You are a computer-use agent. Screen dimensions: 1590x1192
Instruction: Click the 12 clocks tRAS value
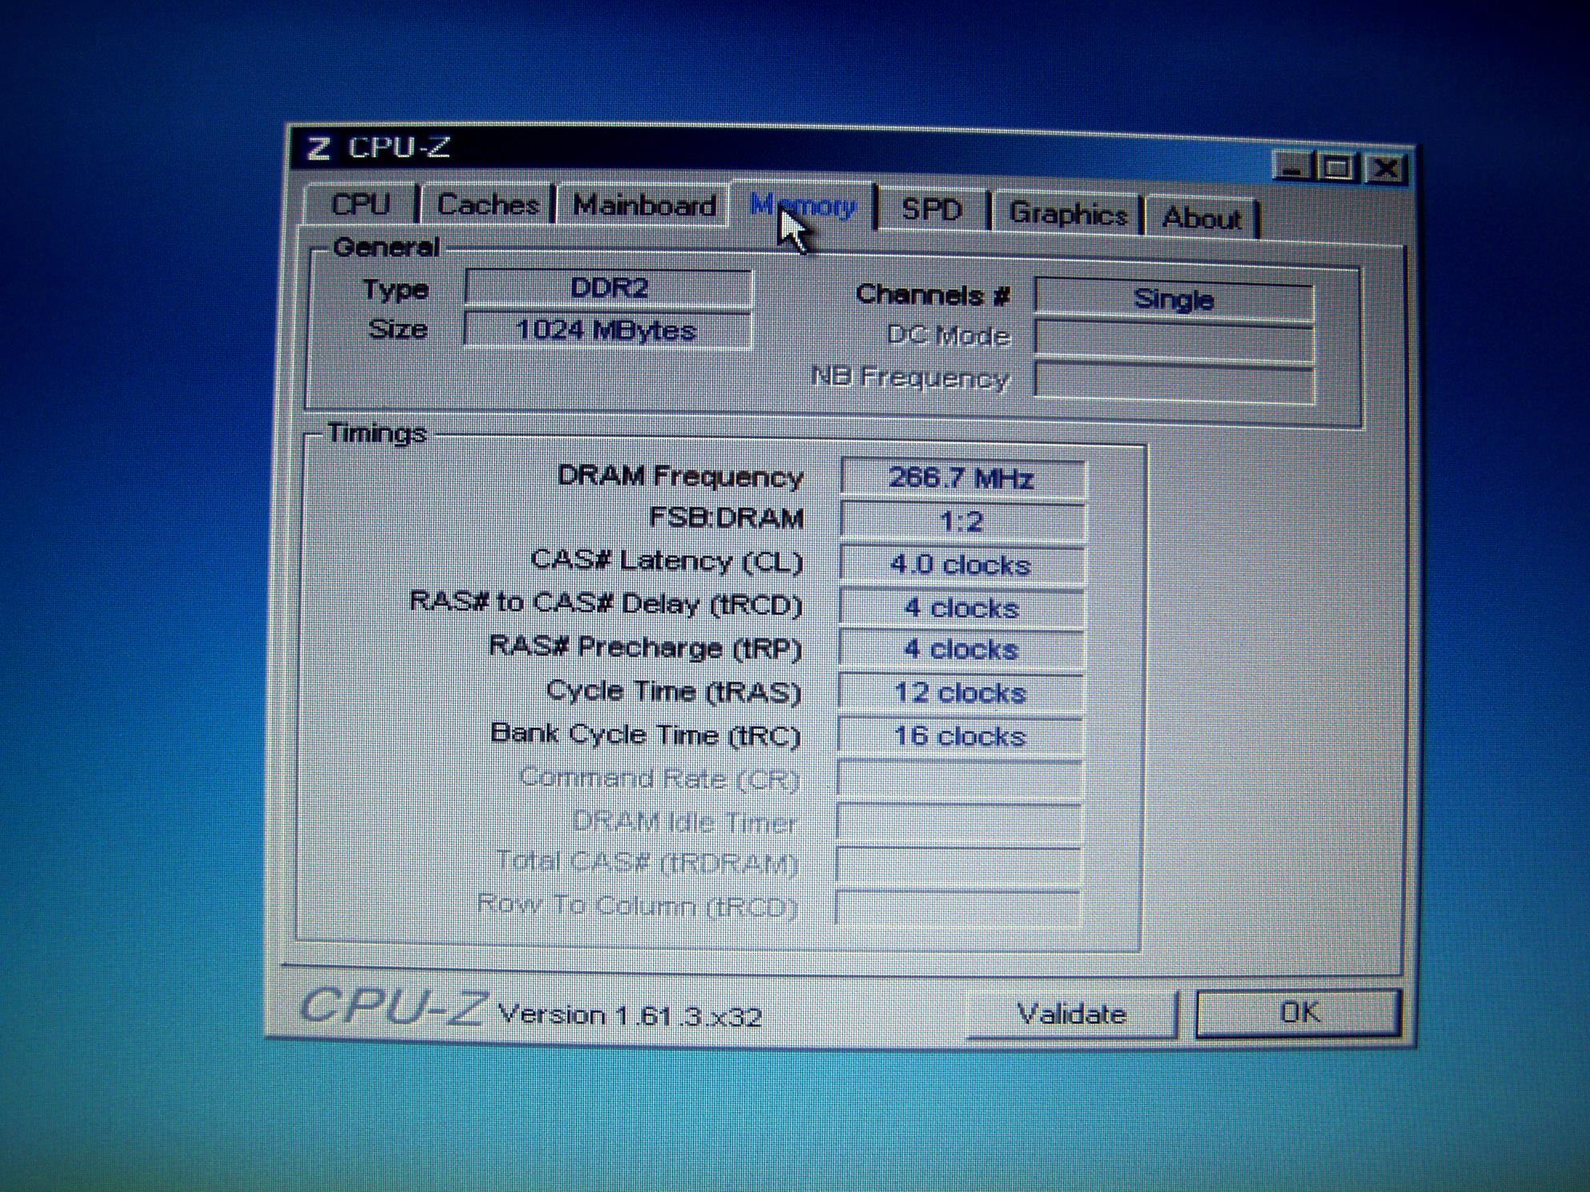(960, 693)
